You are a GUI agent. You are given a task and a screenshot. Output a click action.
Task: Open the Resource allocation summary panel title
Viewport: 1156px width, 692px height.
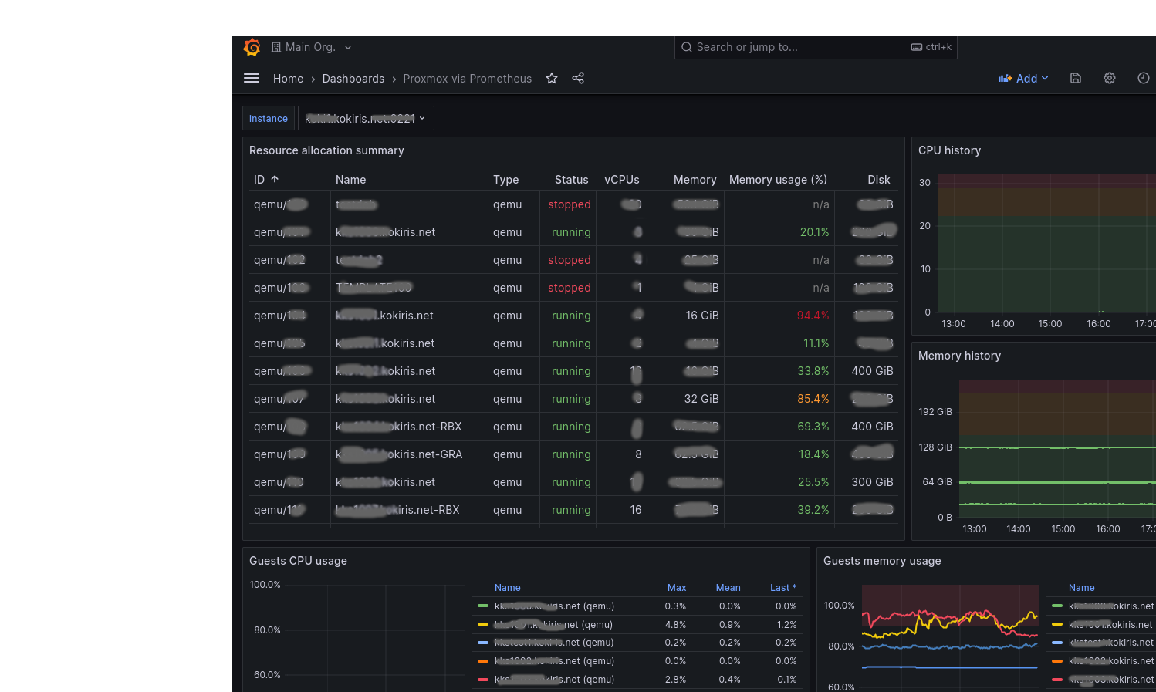[x=326, y=150]
